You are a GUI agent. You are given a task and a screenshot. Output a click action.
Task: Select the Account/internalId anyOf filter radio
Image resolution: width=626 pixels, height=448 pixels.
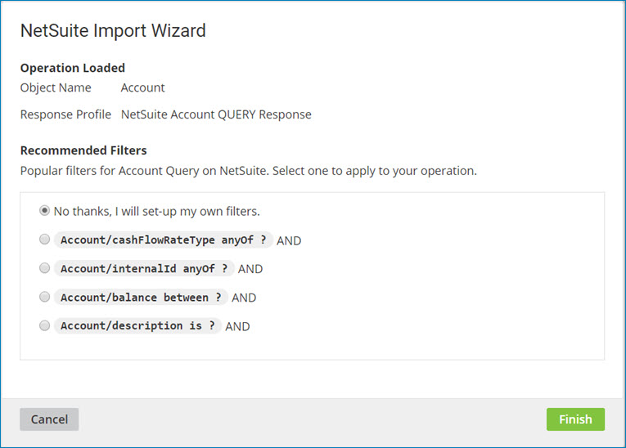pyautogui.click(x=44, y=268)
